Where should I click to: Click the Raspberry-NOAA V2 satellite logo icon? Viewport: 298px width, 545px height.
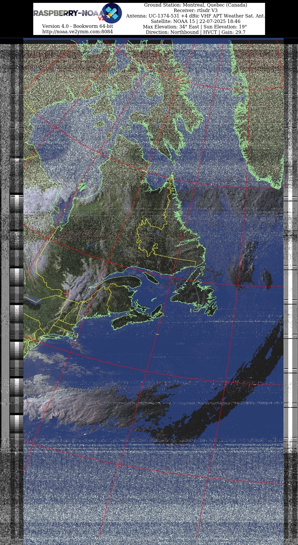(x=112, y=13)
